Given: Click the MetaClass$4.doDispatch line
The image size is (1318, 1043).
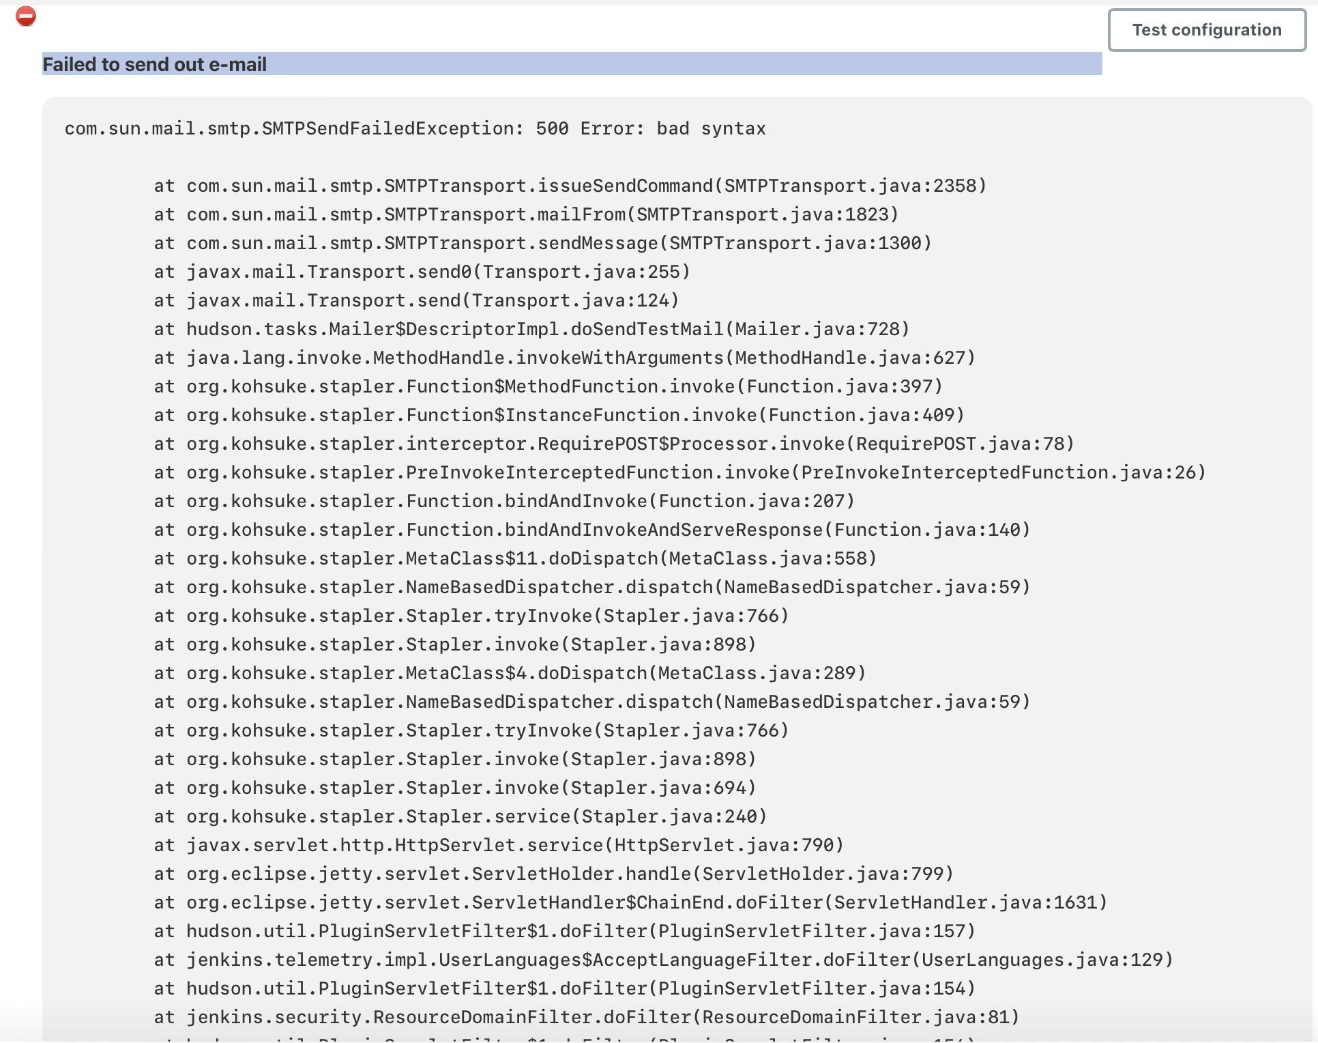Looking at the screenshot, I should tap(509, 673).
